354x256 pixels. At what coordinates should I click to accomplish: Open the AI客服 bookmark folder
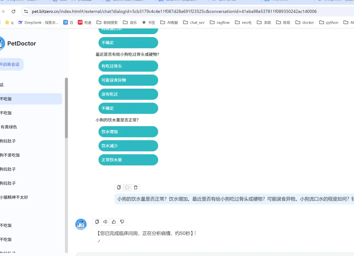[169, 22]
